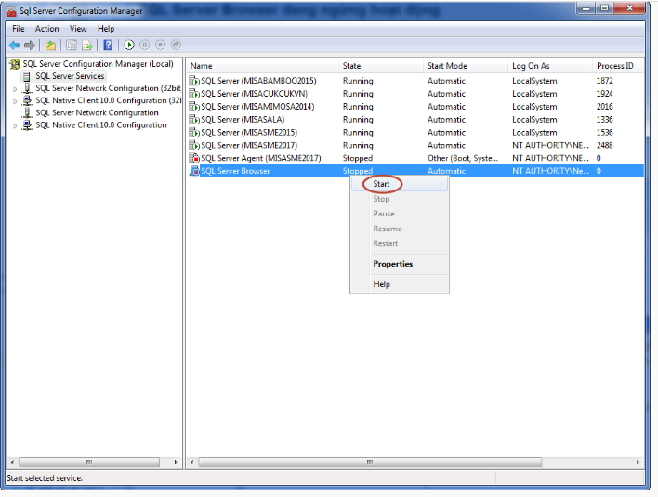This screenshot has height=497, width=658.
Task: Click the grayed Stop context menu entry
Action: [399, 199]
